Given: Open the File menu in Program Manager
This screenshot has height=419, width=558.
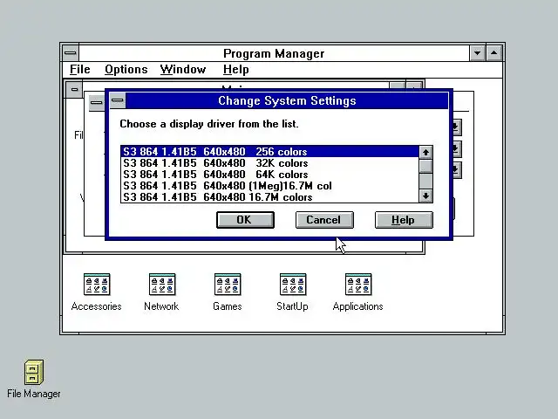Looking at the screenshot, I should click(79, 69).
